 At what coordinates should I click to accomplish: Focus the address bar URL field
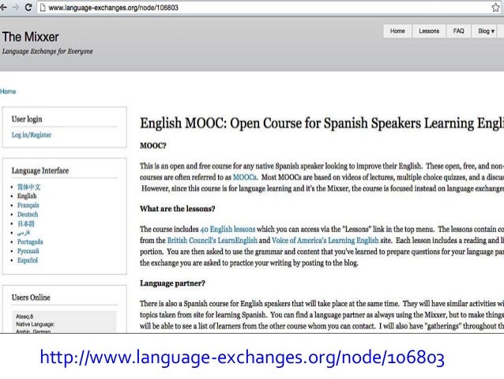point(269,8)
